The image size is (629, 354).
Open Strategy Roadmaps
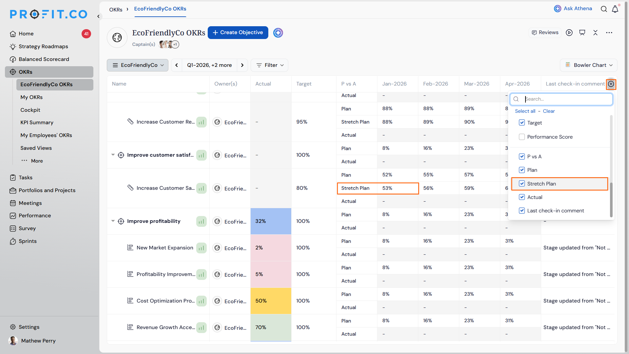click(x=43, y=47)
